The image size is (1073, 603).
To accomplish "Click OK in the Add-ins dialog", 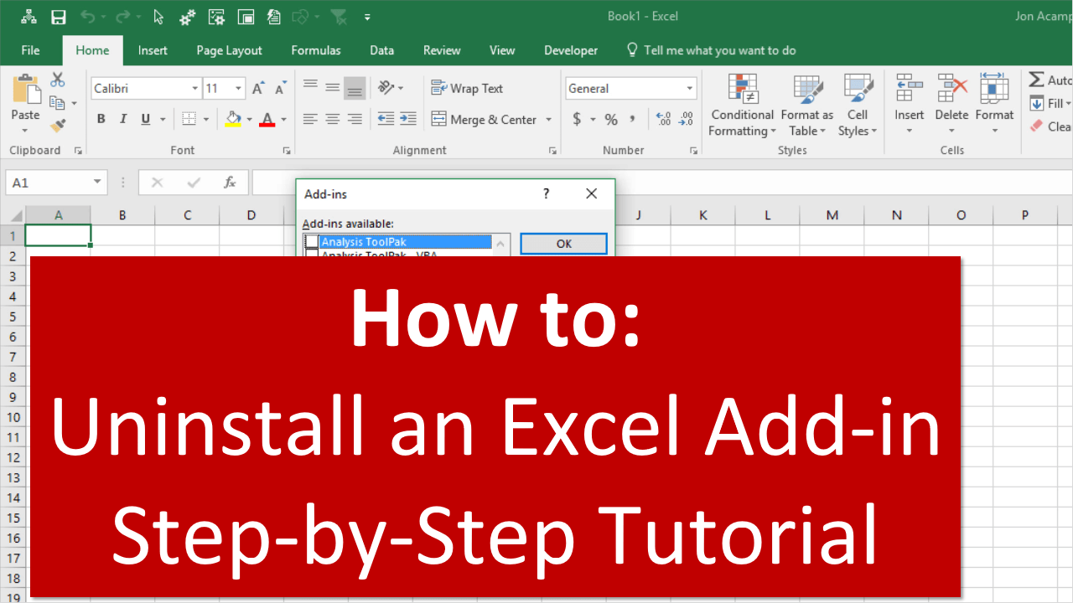I will tap(563, 243).
